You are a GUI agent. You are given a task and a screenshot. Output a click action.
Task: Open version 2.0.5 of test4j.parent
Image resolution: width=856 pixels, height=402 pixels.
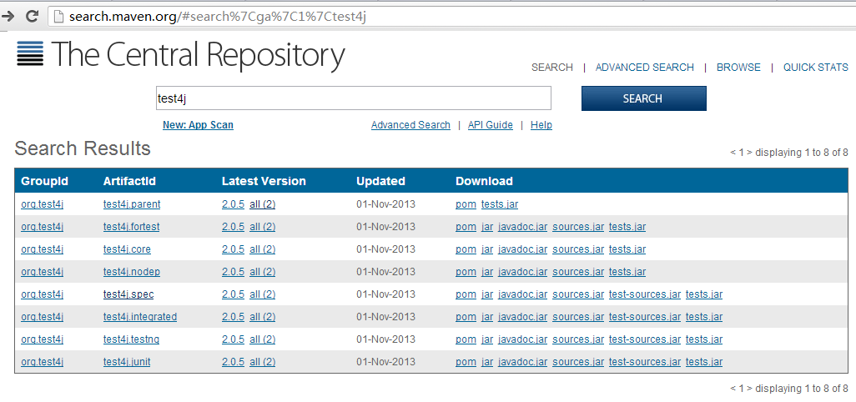click(233, 204)
